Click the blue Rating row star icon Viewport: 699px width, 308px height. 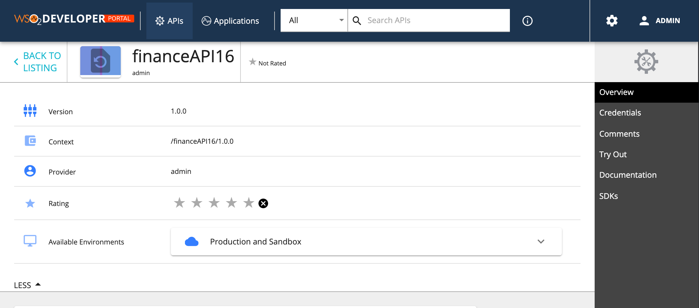coord(30,203)
